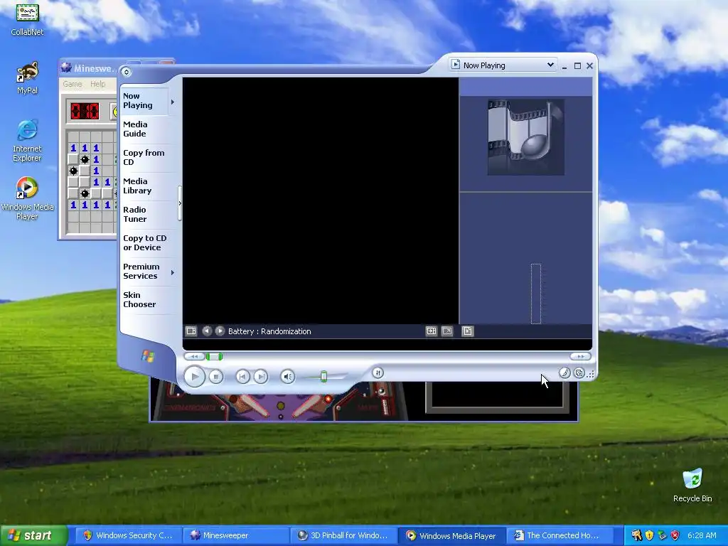
Task: Select Windows Media Player taskbar button
Action: [x=451, y=535]
